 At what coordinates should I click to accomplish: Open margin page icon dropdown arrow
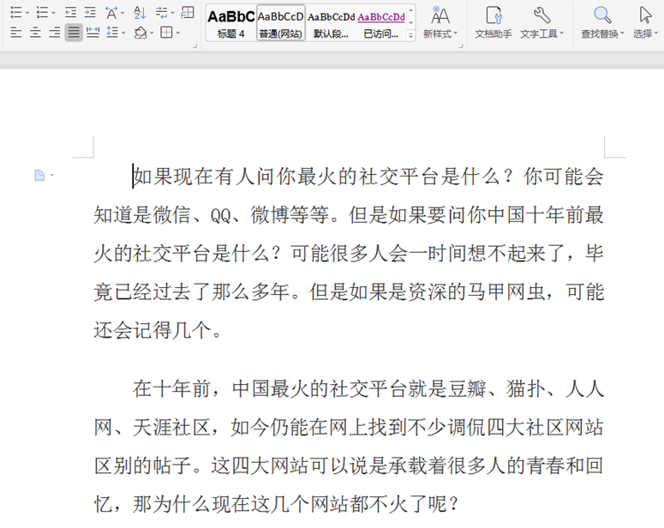52,175
